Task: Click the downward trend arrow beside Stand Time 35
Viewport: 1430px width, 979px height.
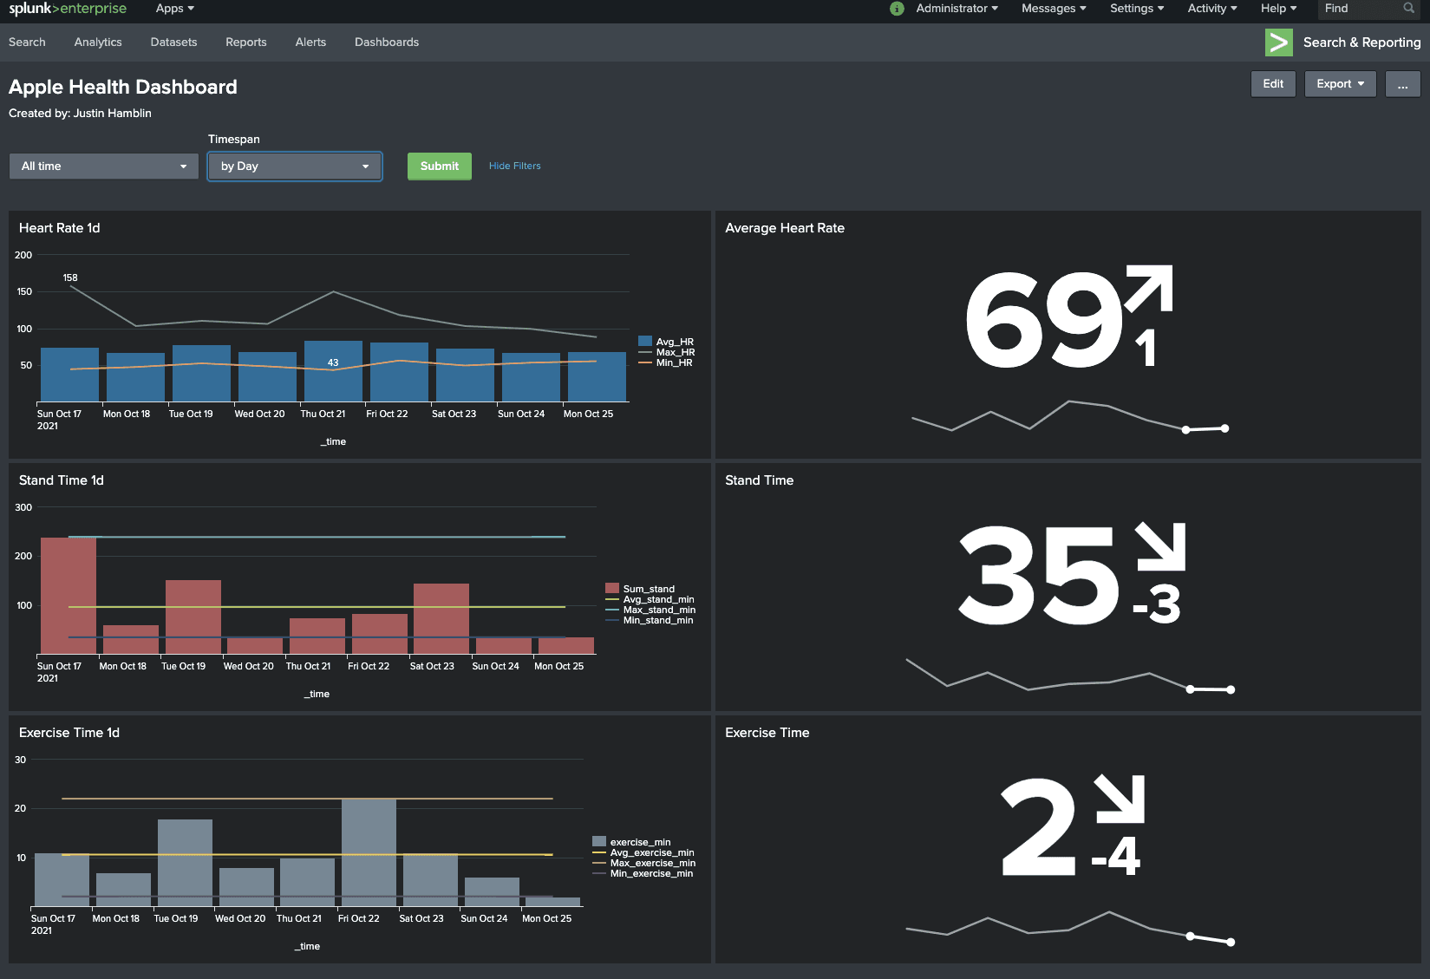Action: point(1161,545)
